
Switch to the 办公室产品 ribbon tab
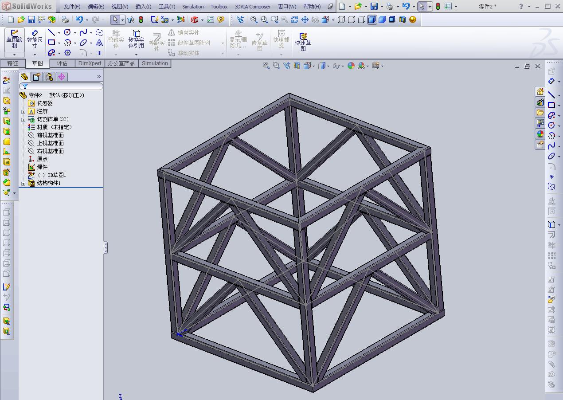coord(121,63)
